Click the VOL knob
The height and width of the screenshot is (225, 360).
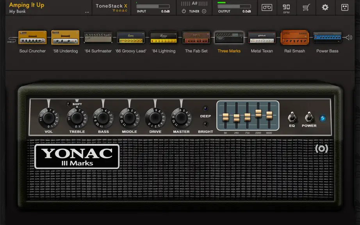49,118
